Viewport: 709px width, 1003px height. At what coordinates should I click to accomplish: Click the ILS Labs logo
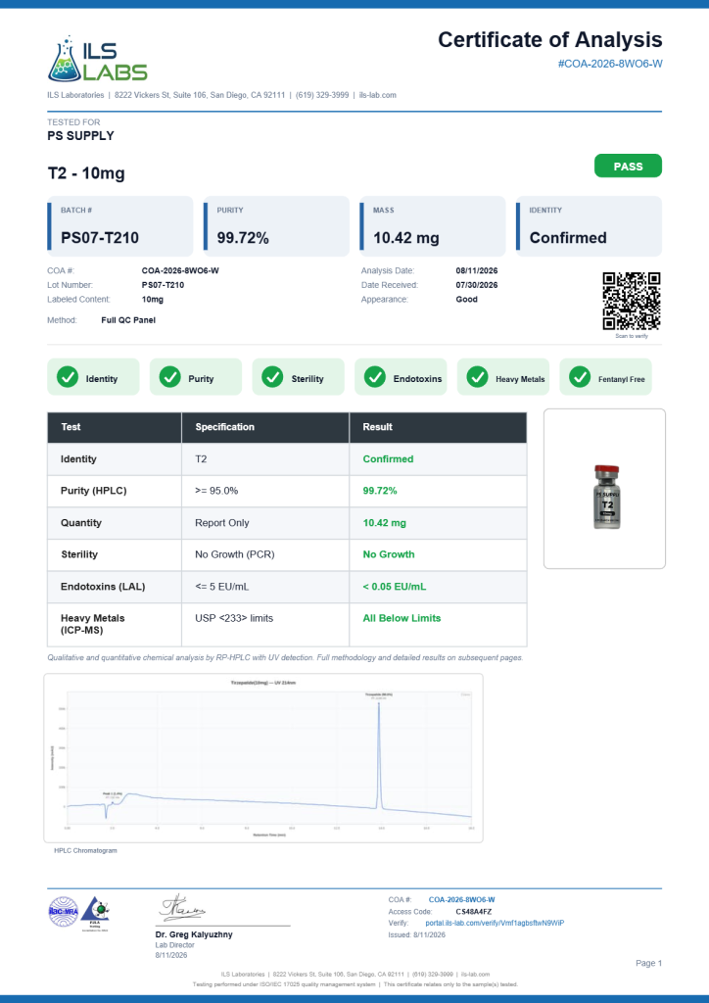tap(98, 60)
